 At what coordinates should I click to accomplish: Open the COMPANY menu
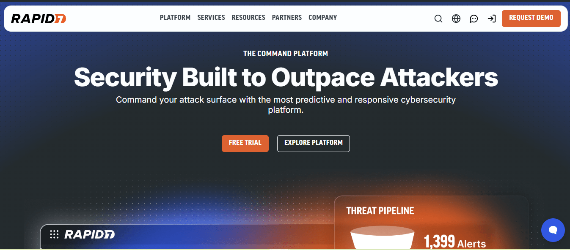click(323, 18)
